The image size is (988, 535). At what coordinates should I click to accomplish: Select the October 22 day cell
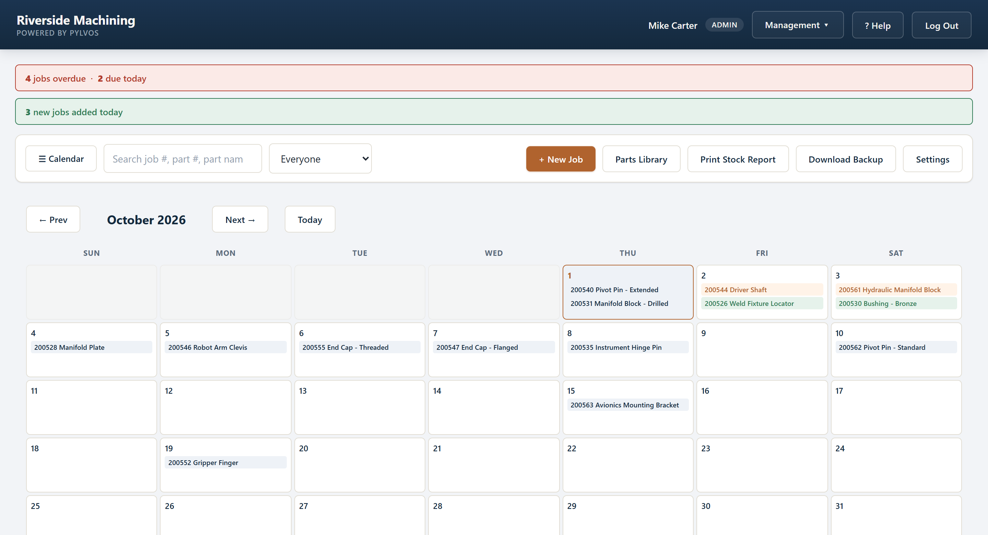point(628,465)
